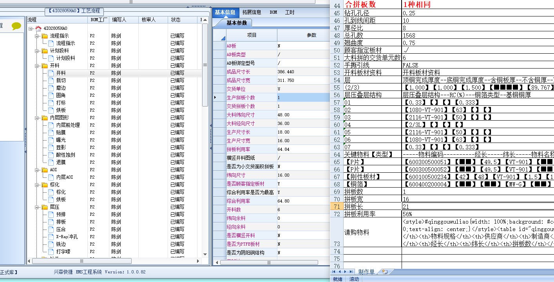Select the 制作单 worksheet tab in Excel
554x282 pixels.
pyautogui.click(x=366, y=271)
